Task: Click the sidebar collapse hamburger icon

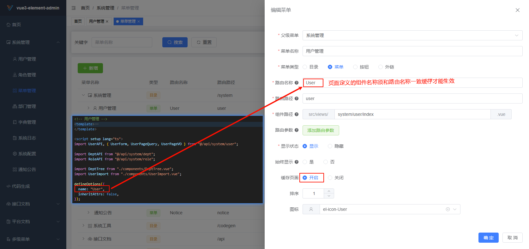Action: pyautogui.click(x=74, y=8)
